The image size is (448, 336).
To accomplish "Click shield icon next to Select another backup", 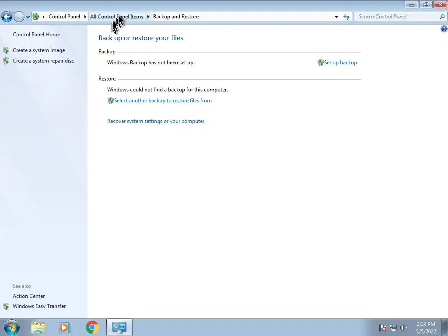I will click(x=111, y=101).
